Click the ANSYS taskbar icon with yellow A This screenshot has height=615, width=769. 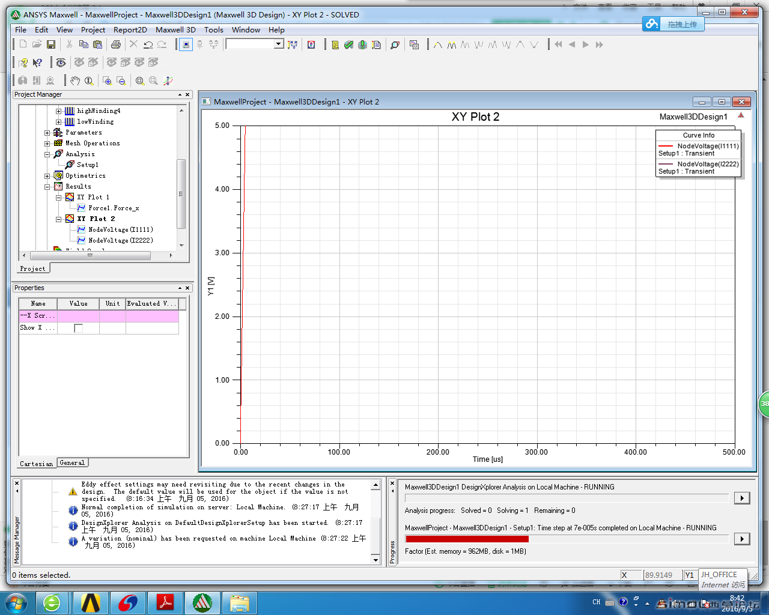click(91, 602)
